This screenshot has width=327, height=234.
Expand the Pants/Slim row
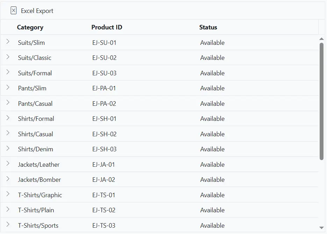tap(8, 87)
